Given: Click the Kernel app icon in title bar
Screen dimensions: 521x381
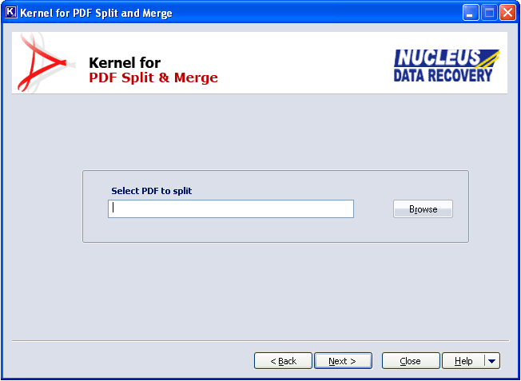Looking at the screenshot, I should 10,13.
